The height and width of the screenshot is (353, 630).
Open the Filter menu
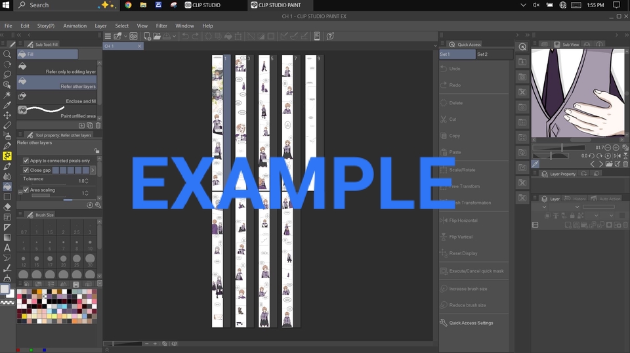(x=161, y=26)
